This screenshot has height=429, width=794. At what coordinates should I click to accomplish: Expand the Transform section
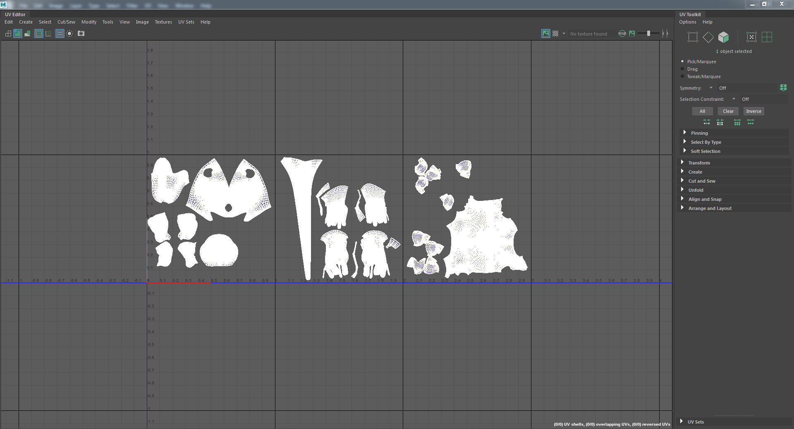734,162
